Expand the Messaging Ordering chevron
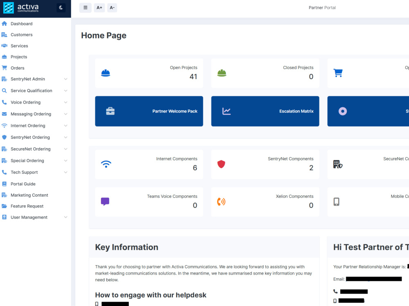409x306 pixels. coord(66,114)
